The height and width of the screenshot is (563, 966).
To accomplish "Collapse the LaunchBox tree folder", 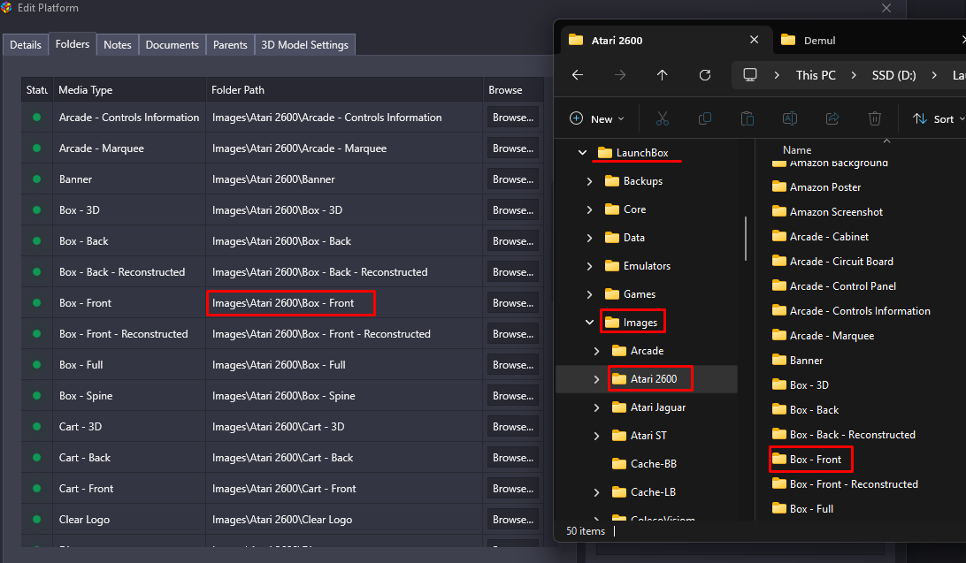I will click(582, 153).
